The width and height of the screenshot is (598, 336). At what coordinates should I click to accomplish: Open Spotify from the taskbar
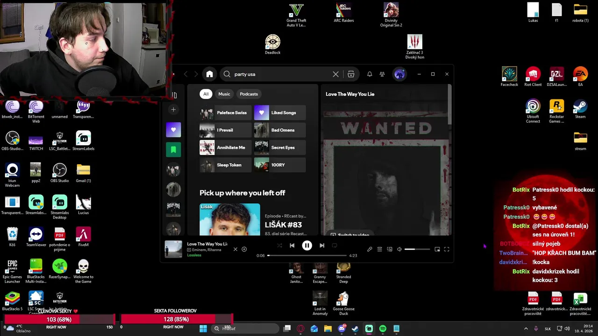(383, 329)
